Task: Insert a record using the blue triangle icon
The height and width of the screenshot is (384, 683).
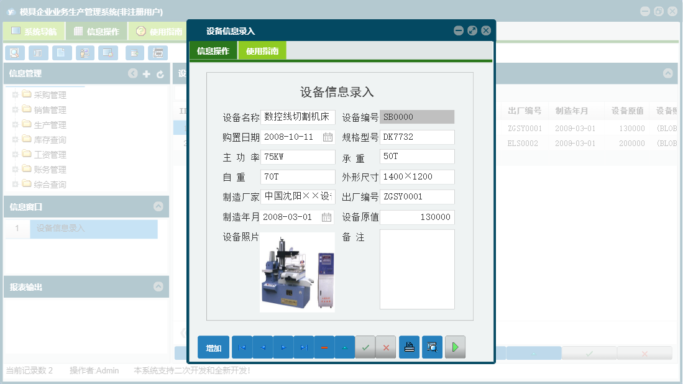Action: click(345, 347)
